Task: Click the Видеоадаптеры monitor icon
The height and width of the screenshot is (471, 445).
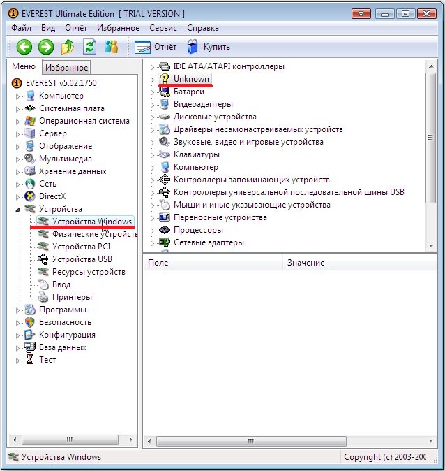Action: pos(165,104)
